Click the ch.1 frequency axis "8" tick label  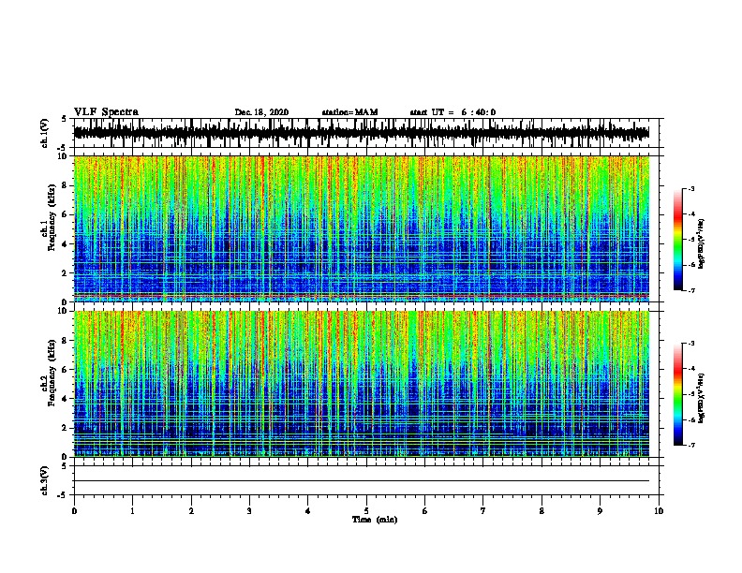coord(65,185)
